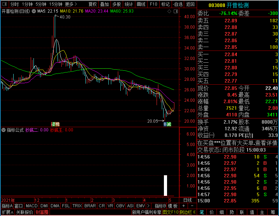Toggle the side panel icon beside the diamond

tap(176, 11)
